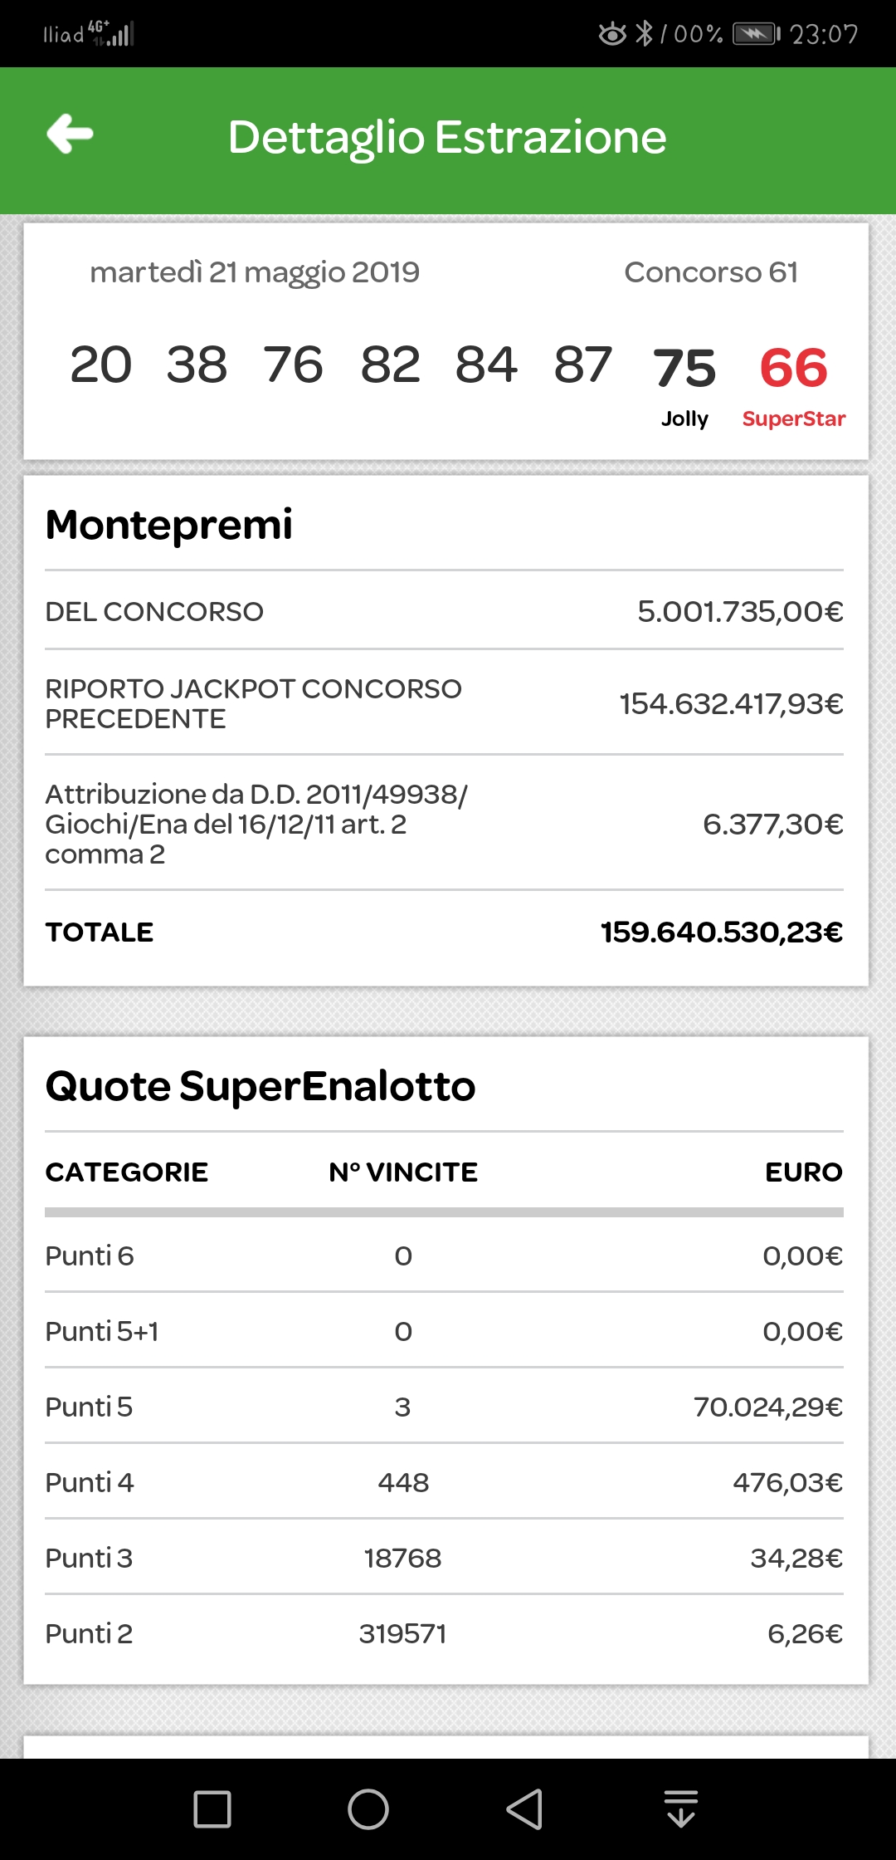Screen dimensions: 896x1860
Task: Tap the TOTALE jackpot amount
Action: click(721, 932)
